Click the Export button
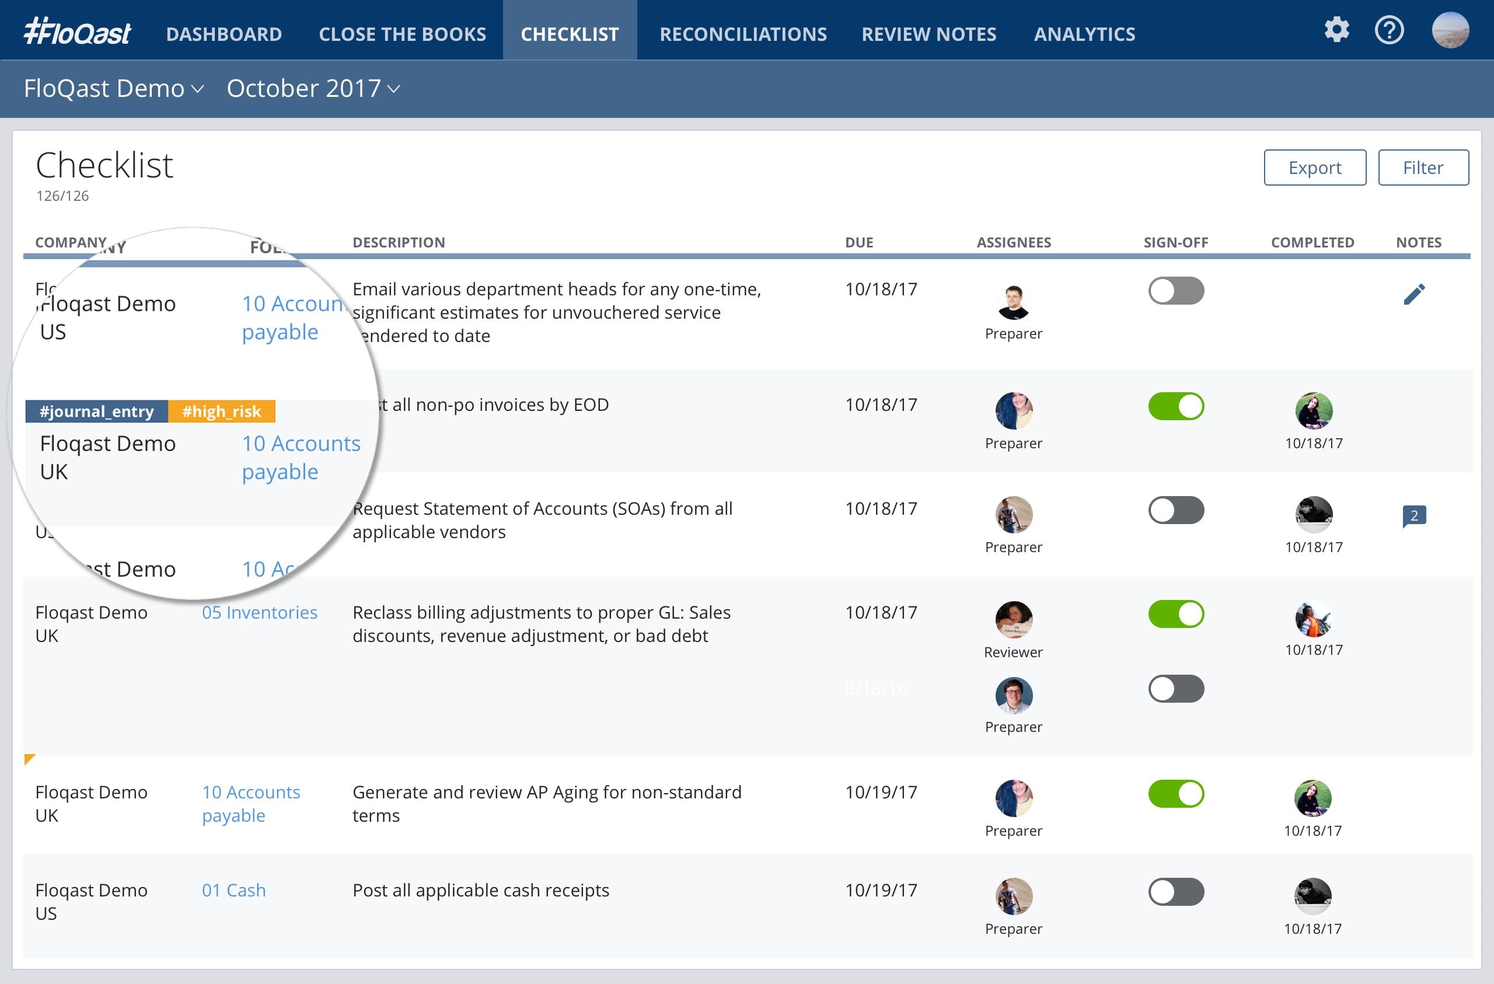Viewport: 1494px width, 984px height. click(1315, 168)
